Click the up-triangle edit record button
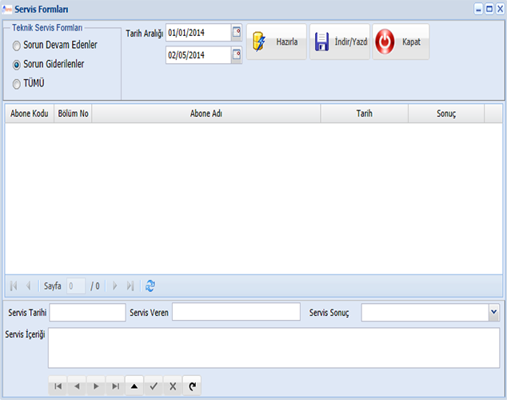This screenshot has height=400, width=507. click(x=134, y=386)
